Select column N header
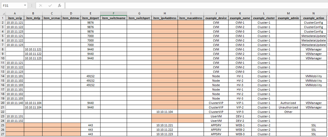Image resolution: width=328 pixels, height=137 pixels. pyautogui.click(x=314, y=14)
